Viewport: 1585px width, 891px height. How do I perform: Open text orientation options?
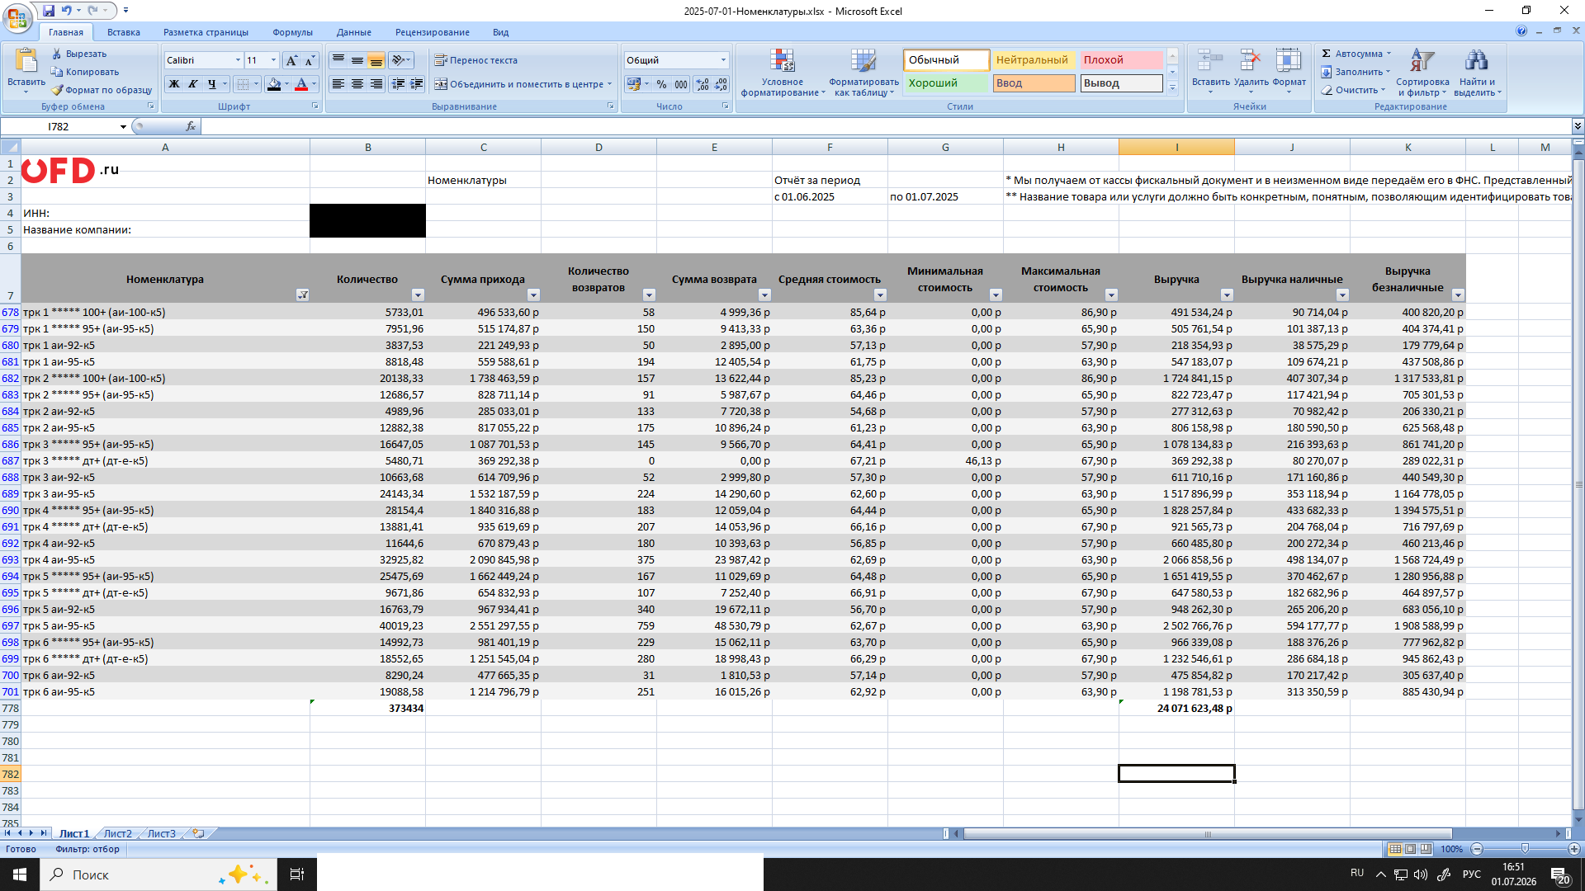tap(401, 60)
